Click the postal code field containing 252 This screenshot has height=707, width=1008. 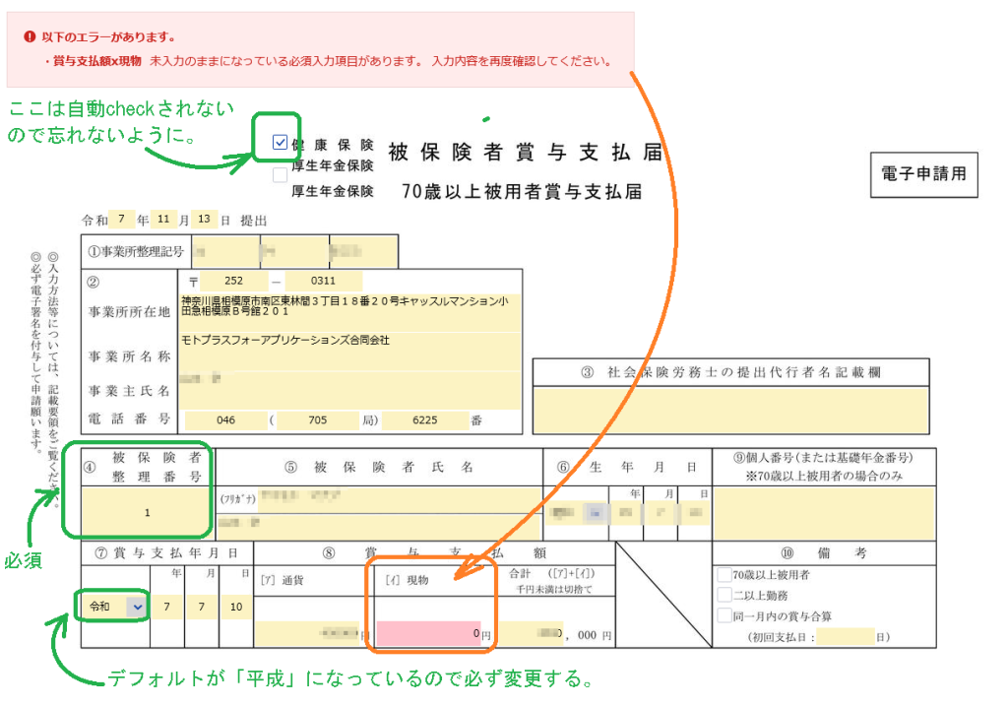[232, 281]
